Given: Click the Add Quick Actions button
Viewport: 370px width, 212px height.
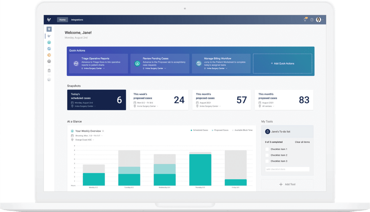Looking at the screenshot, I should 283,63.
